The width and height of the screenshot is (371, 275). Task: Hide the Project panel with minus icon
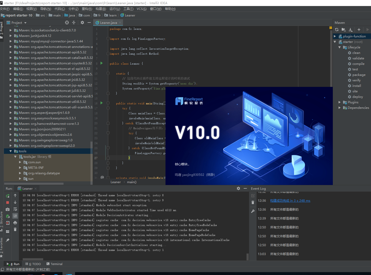pos(89,23)
